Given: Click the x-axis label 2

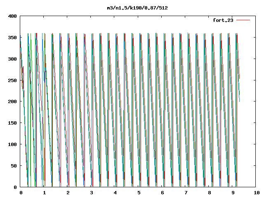Looking at the screenshot, I should click(x=68, y=193).
